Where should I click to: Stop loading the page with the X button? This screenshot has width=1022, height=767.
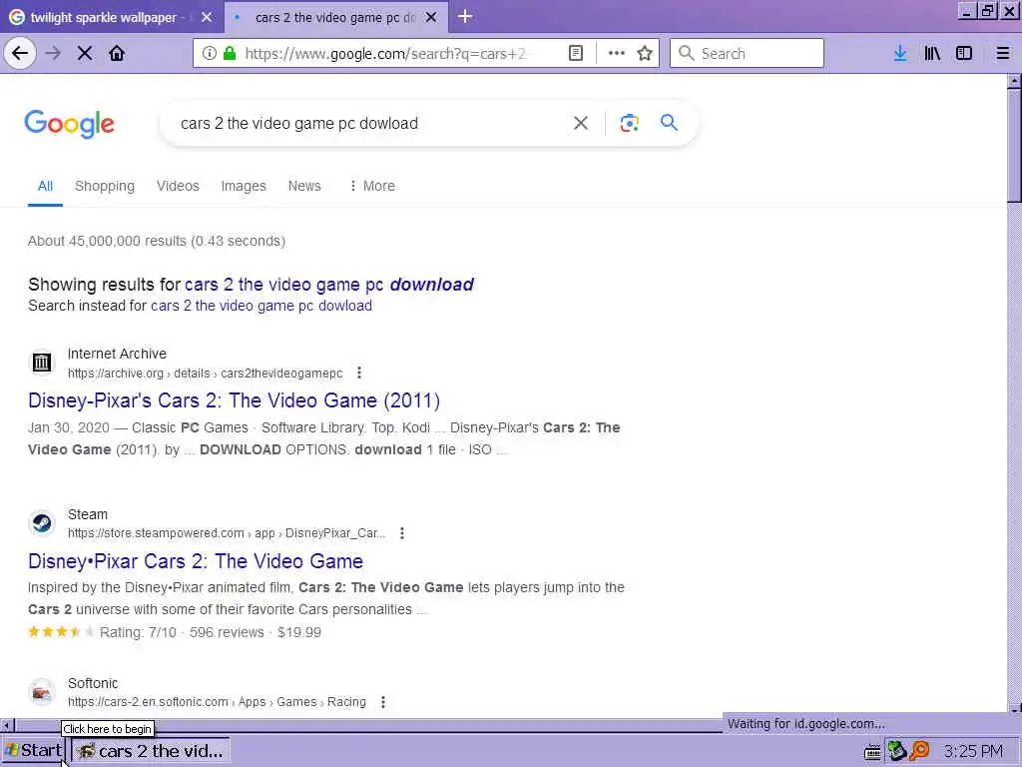point(85,54)
